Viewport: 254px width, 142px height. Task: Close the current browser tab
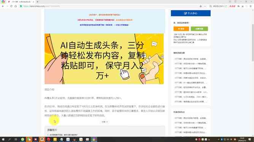pos(33,2)
